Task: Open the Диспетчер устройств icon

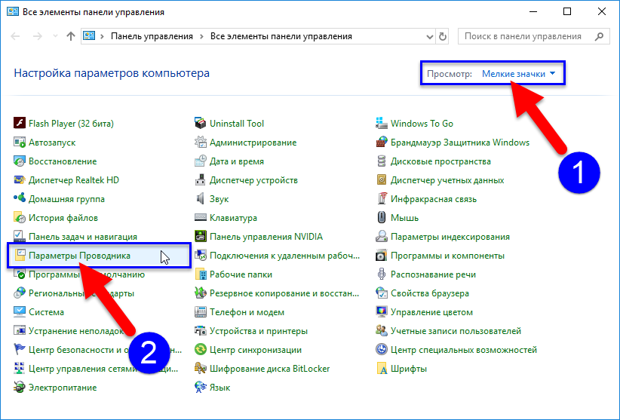Action: 201,180
